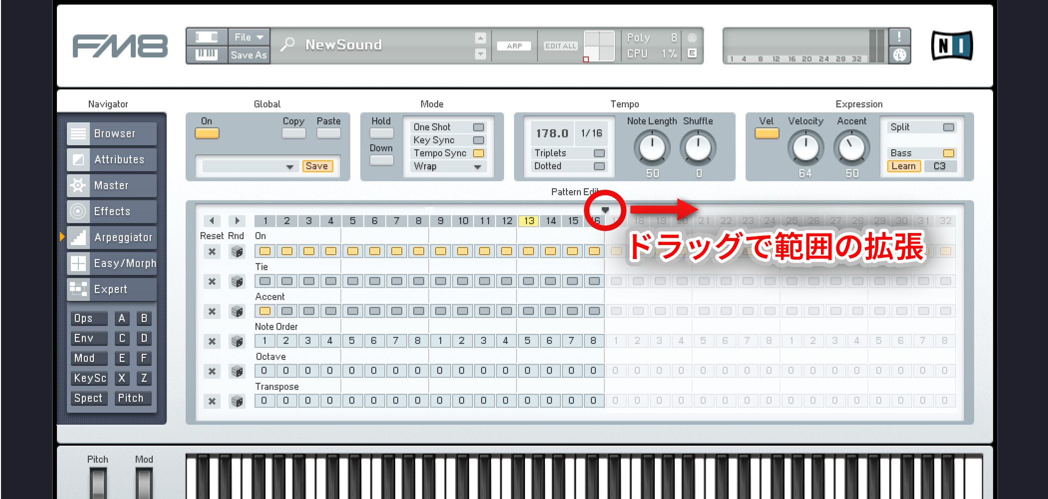Randomize the Accent row with the dice icon

point(237,311)
